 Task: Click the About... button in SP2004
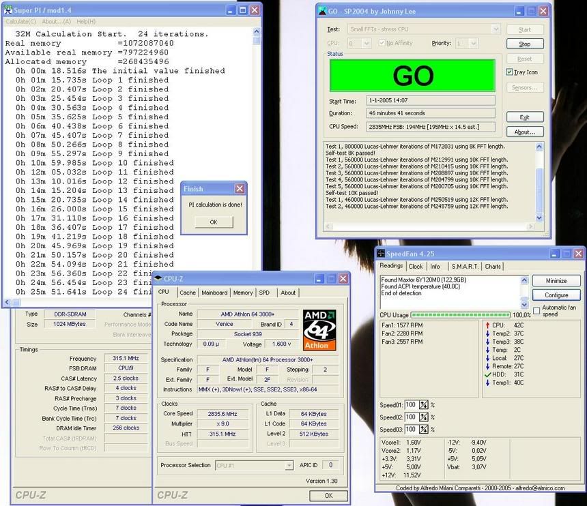(525, 132)
